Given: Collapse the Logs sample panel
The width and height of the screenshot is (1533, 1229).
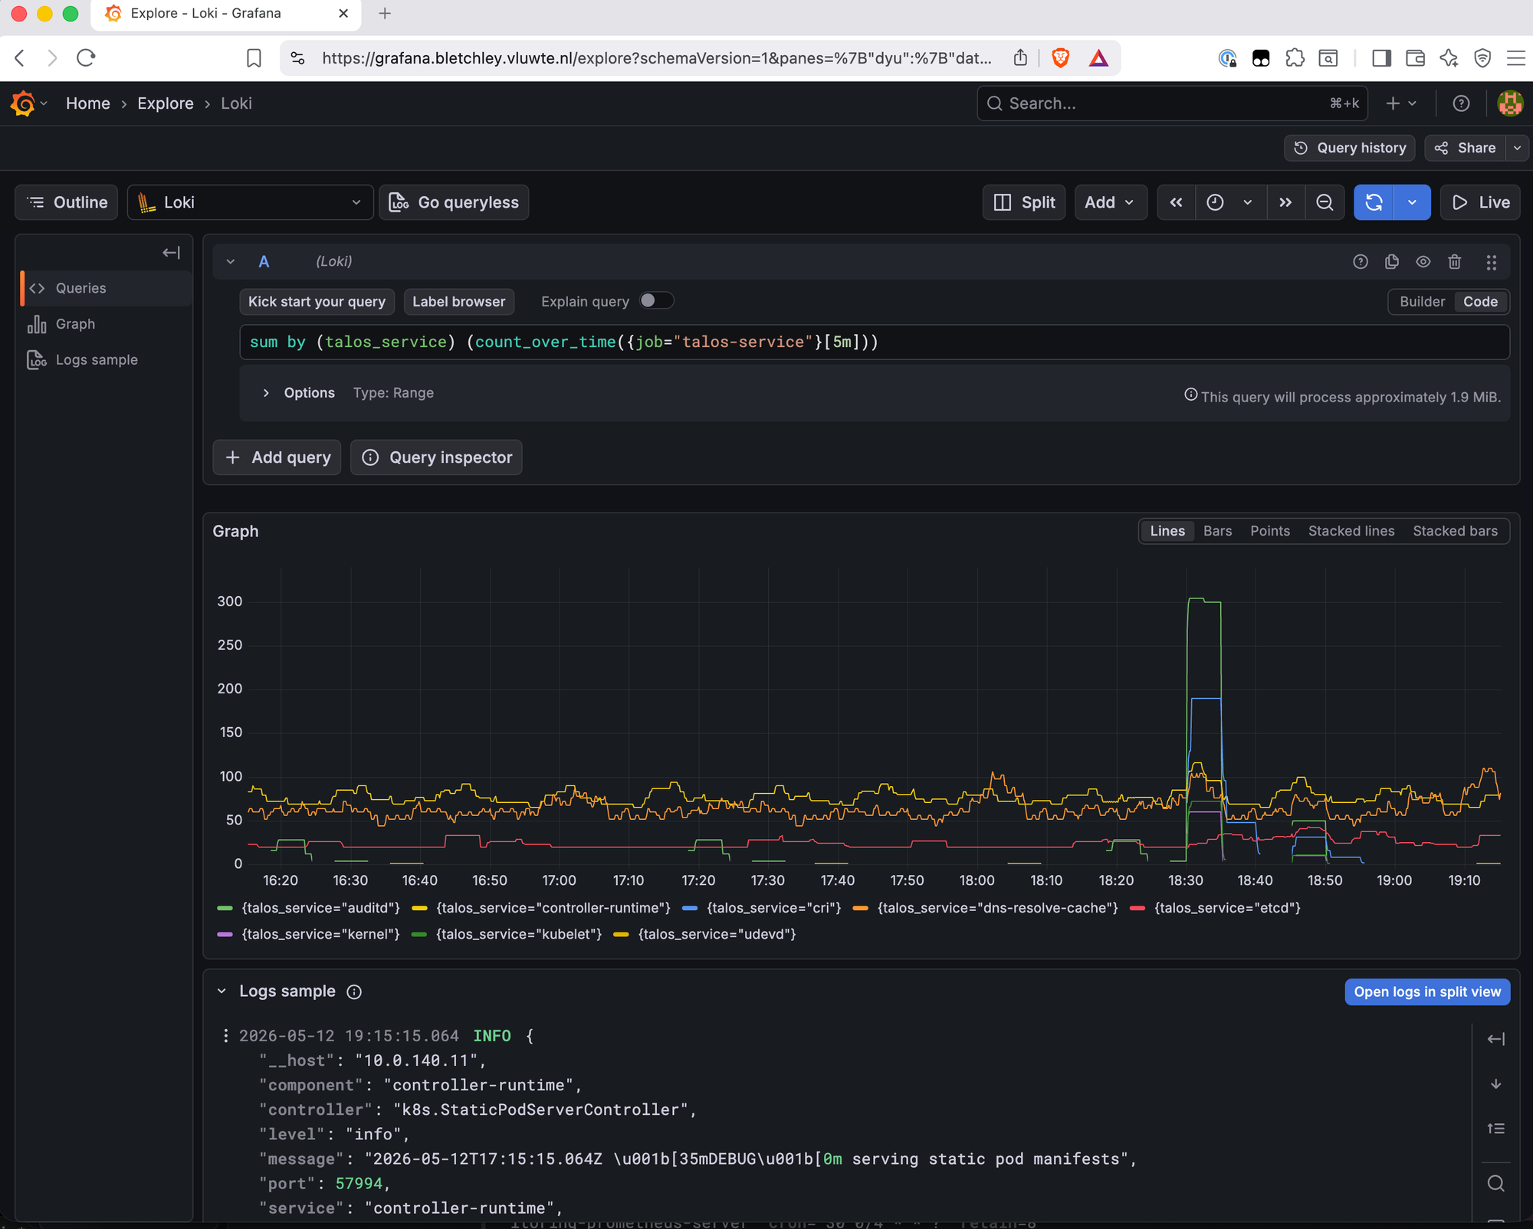Looking at the screenshot, I should tap(222, 991).
